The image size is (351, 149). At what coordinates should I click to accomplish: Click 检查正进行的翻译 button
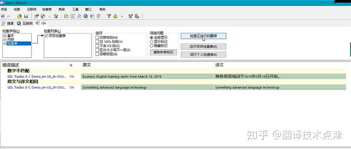point(203,36)
